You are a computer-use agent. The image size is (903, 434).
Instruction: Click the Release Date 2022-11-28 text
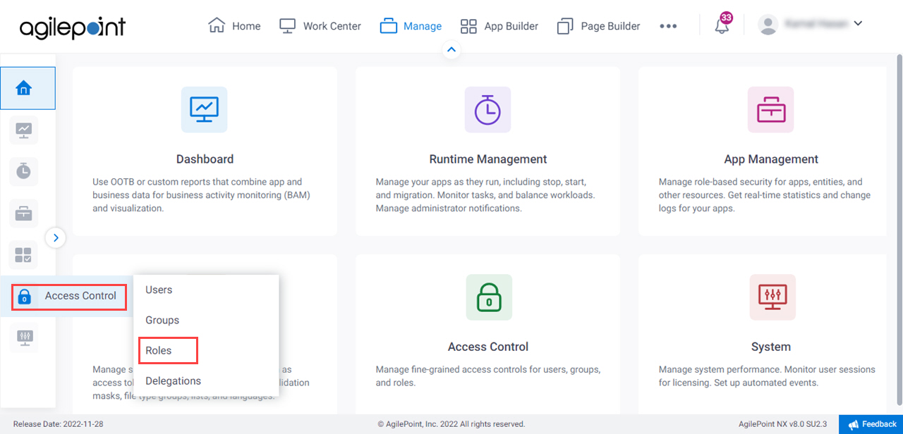(x=58, y=424)
